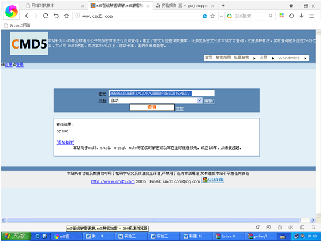Open the 类型 dropdown set to 自动

pos(155,100)
